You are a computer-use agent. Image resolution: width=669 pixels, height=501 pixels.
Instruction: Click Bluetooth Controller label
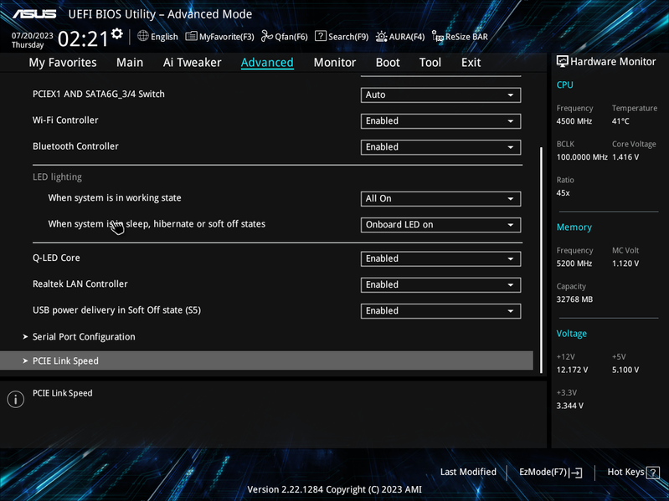coord(75,146)
